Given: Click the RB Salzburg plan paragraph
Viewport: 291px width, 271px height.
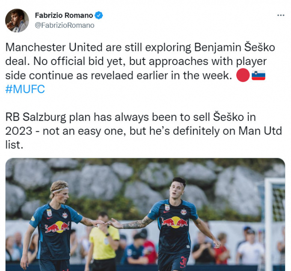Looking at the screenshot, I should (x=143, y=131).
